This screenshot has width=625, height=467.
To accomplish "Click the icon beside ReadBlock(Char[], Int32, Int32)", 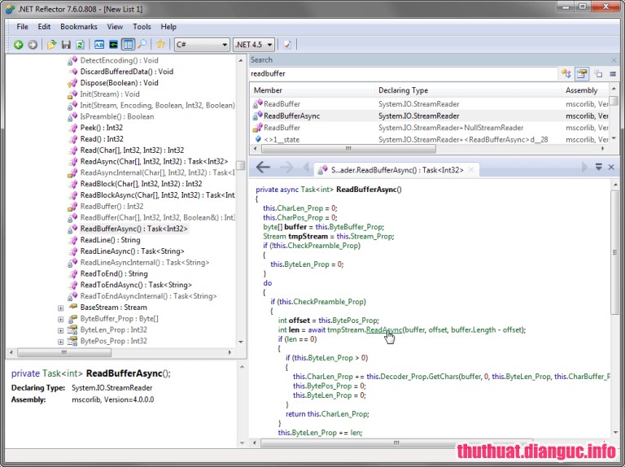I will [72, 184].
